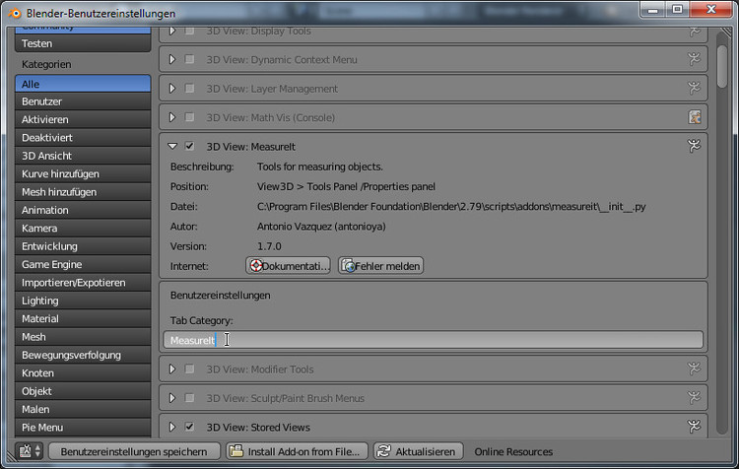The width and height of the screenshot is (739, 469).
Task: Click the author name Antonio Vazquez (antonioya)
Action: coord(321,227)
